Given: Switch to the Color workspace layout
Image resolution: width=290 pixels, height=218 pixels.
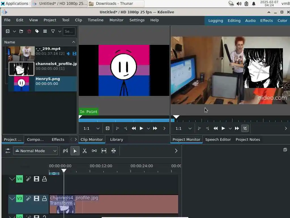Looking at the screenshot, I should pos(282,20).
